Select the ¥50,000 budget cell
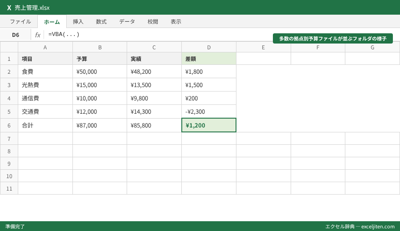 pyautogui.click(x=100, y=72)
